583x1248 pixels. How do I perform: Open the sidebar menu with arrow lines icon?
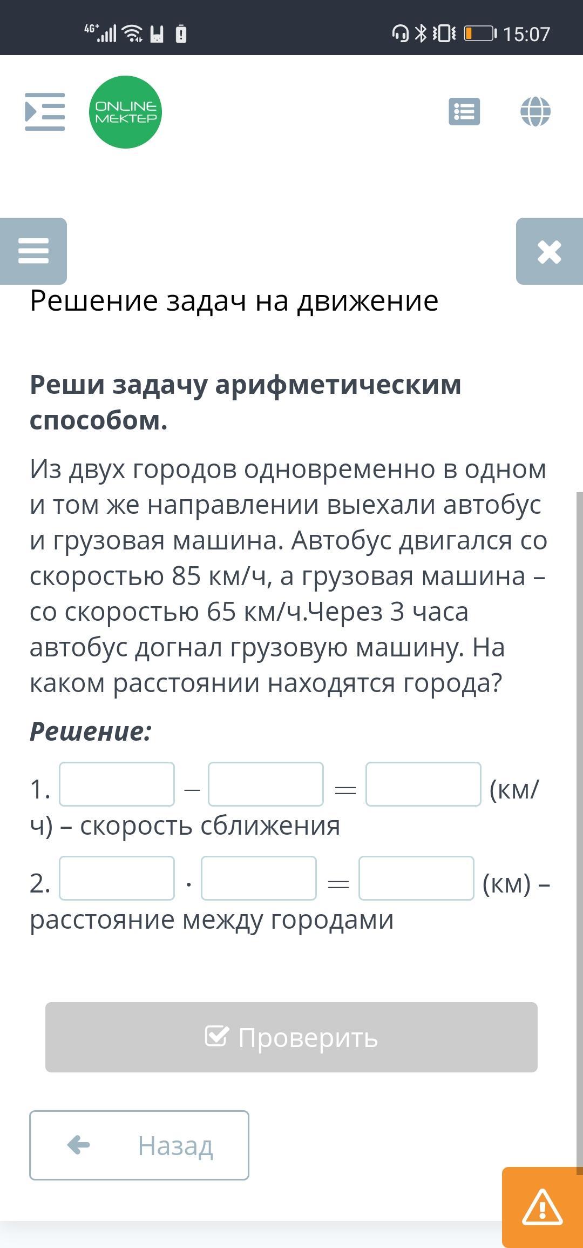coord(45,112)
